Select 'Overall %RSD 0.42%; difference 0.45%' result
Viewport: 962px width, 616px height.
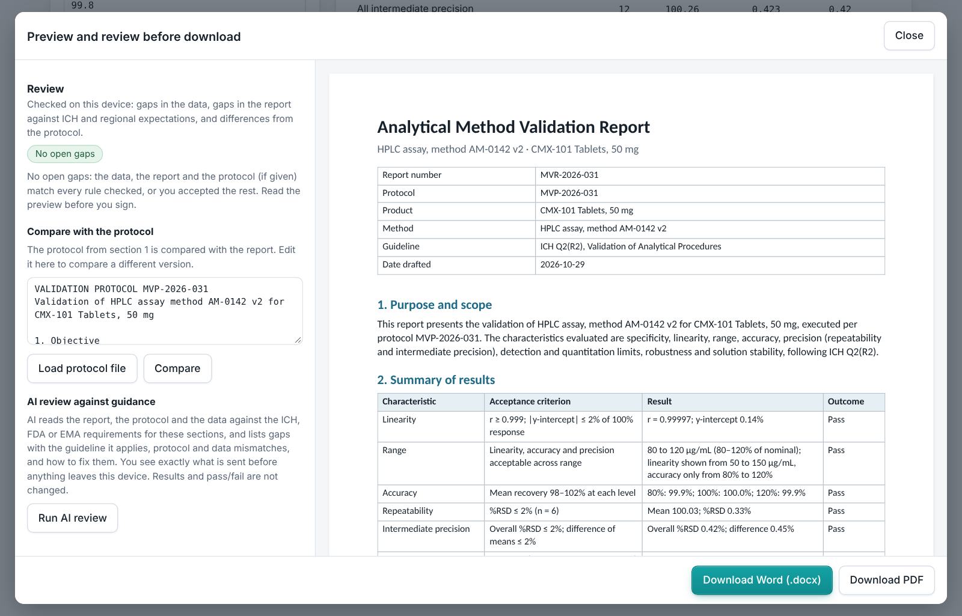(721, 529)
